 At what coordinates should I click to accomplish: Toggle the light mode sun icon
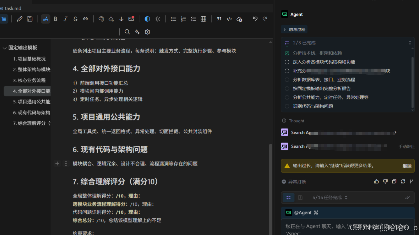[158, 19]
